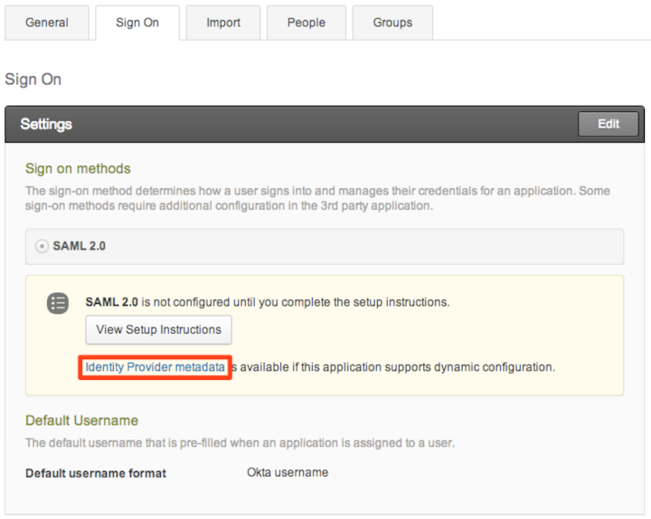Click the Sign on methods section heading
This screenshot has height=519, width=651.
click(78, 168)
